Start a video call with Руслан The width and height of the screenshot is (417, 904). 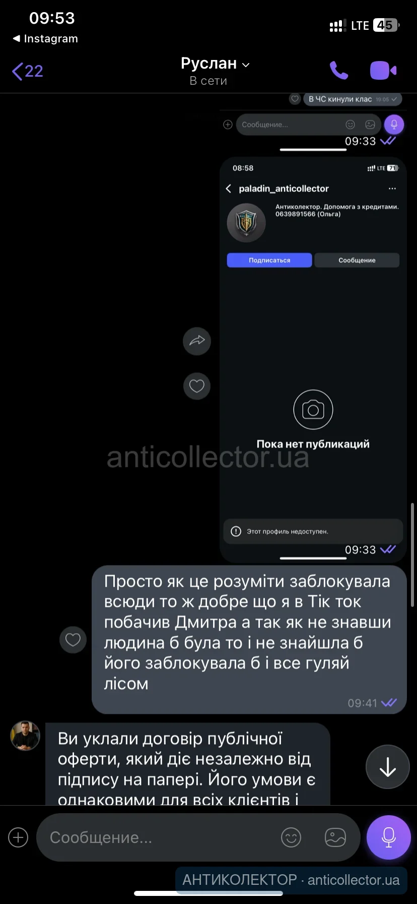click(x=383, y=71)
